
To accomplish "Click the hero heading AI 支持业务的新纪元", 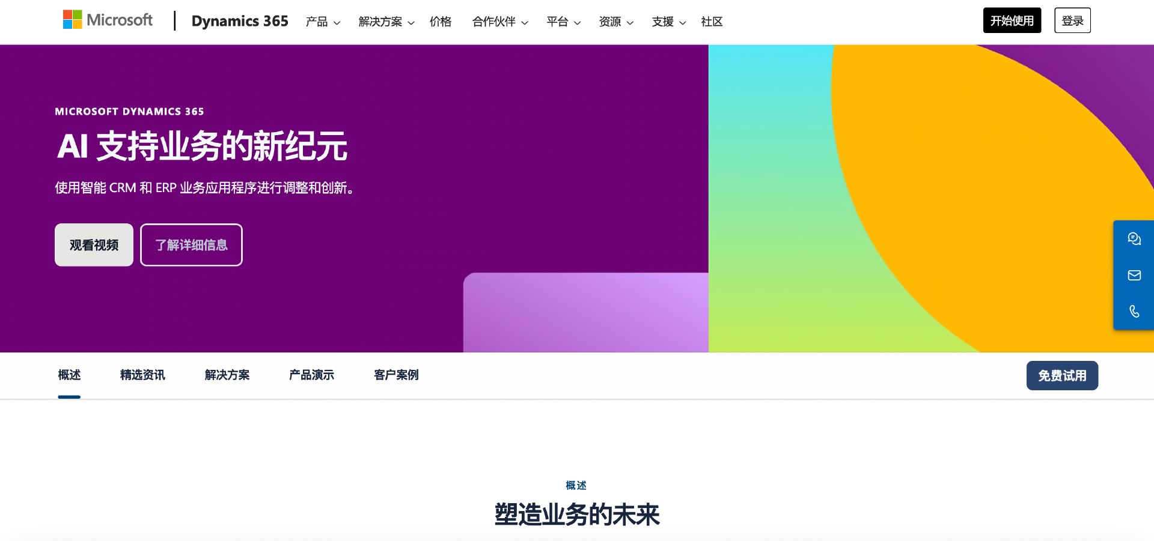I will coord(203,146).
